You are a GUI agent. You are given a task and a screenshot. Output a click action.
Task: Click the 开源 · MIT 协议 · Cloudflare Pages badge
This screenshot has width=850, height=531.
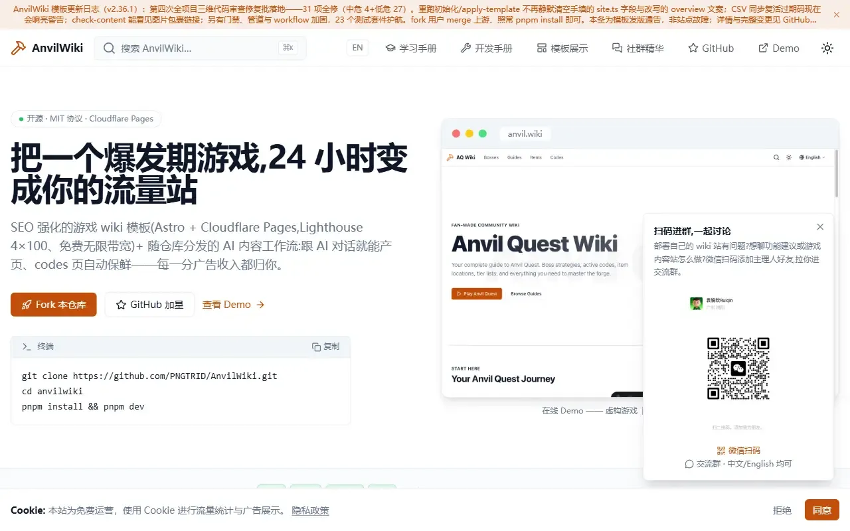coord(86,119)
